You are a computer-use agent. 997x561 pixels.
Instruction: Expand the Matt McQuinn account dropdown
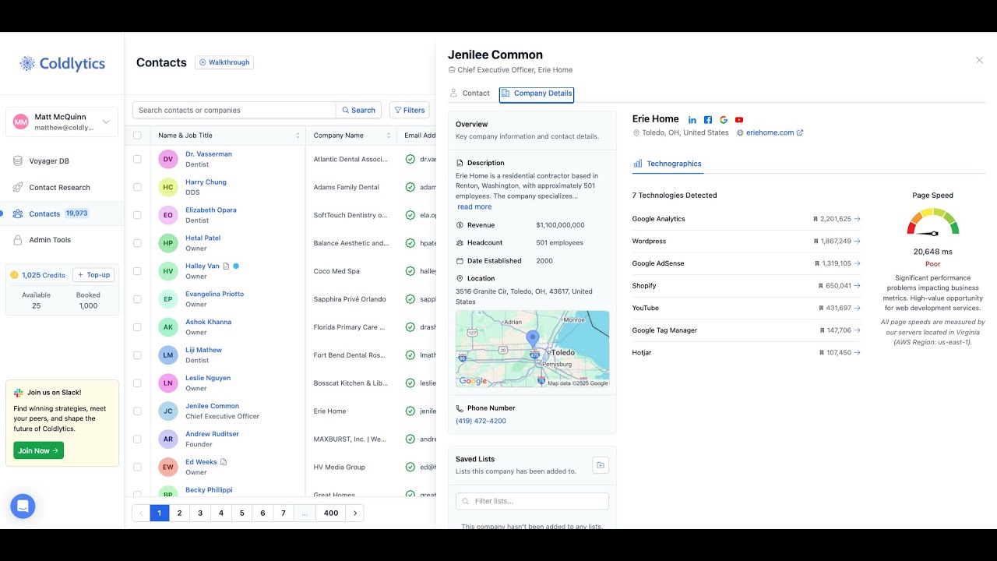[106, 122]
